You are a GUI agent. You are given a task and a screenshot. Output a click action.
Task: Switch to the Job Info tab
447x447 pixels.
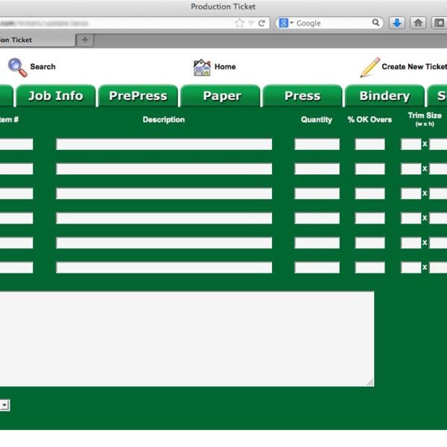point(55,96)
